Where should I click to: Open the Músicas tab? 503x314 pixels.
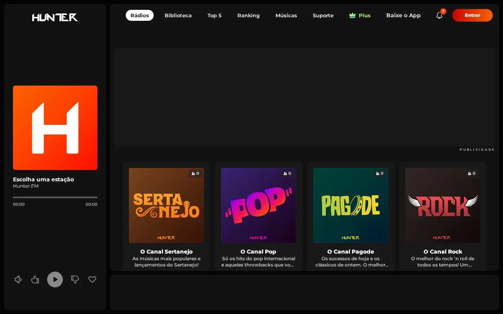[x=286, y=15]
